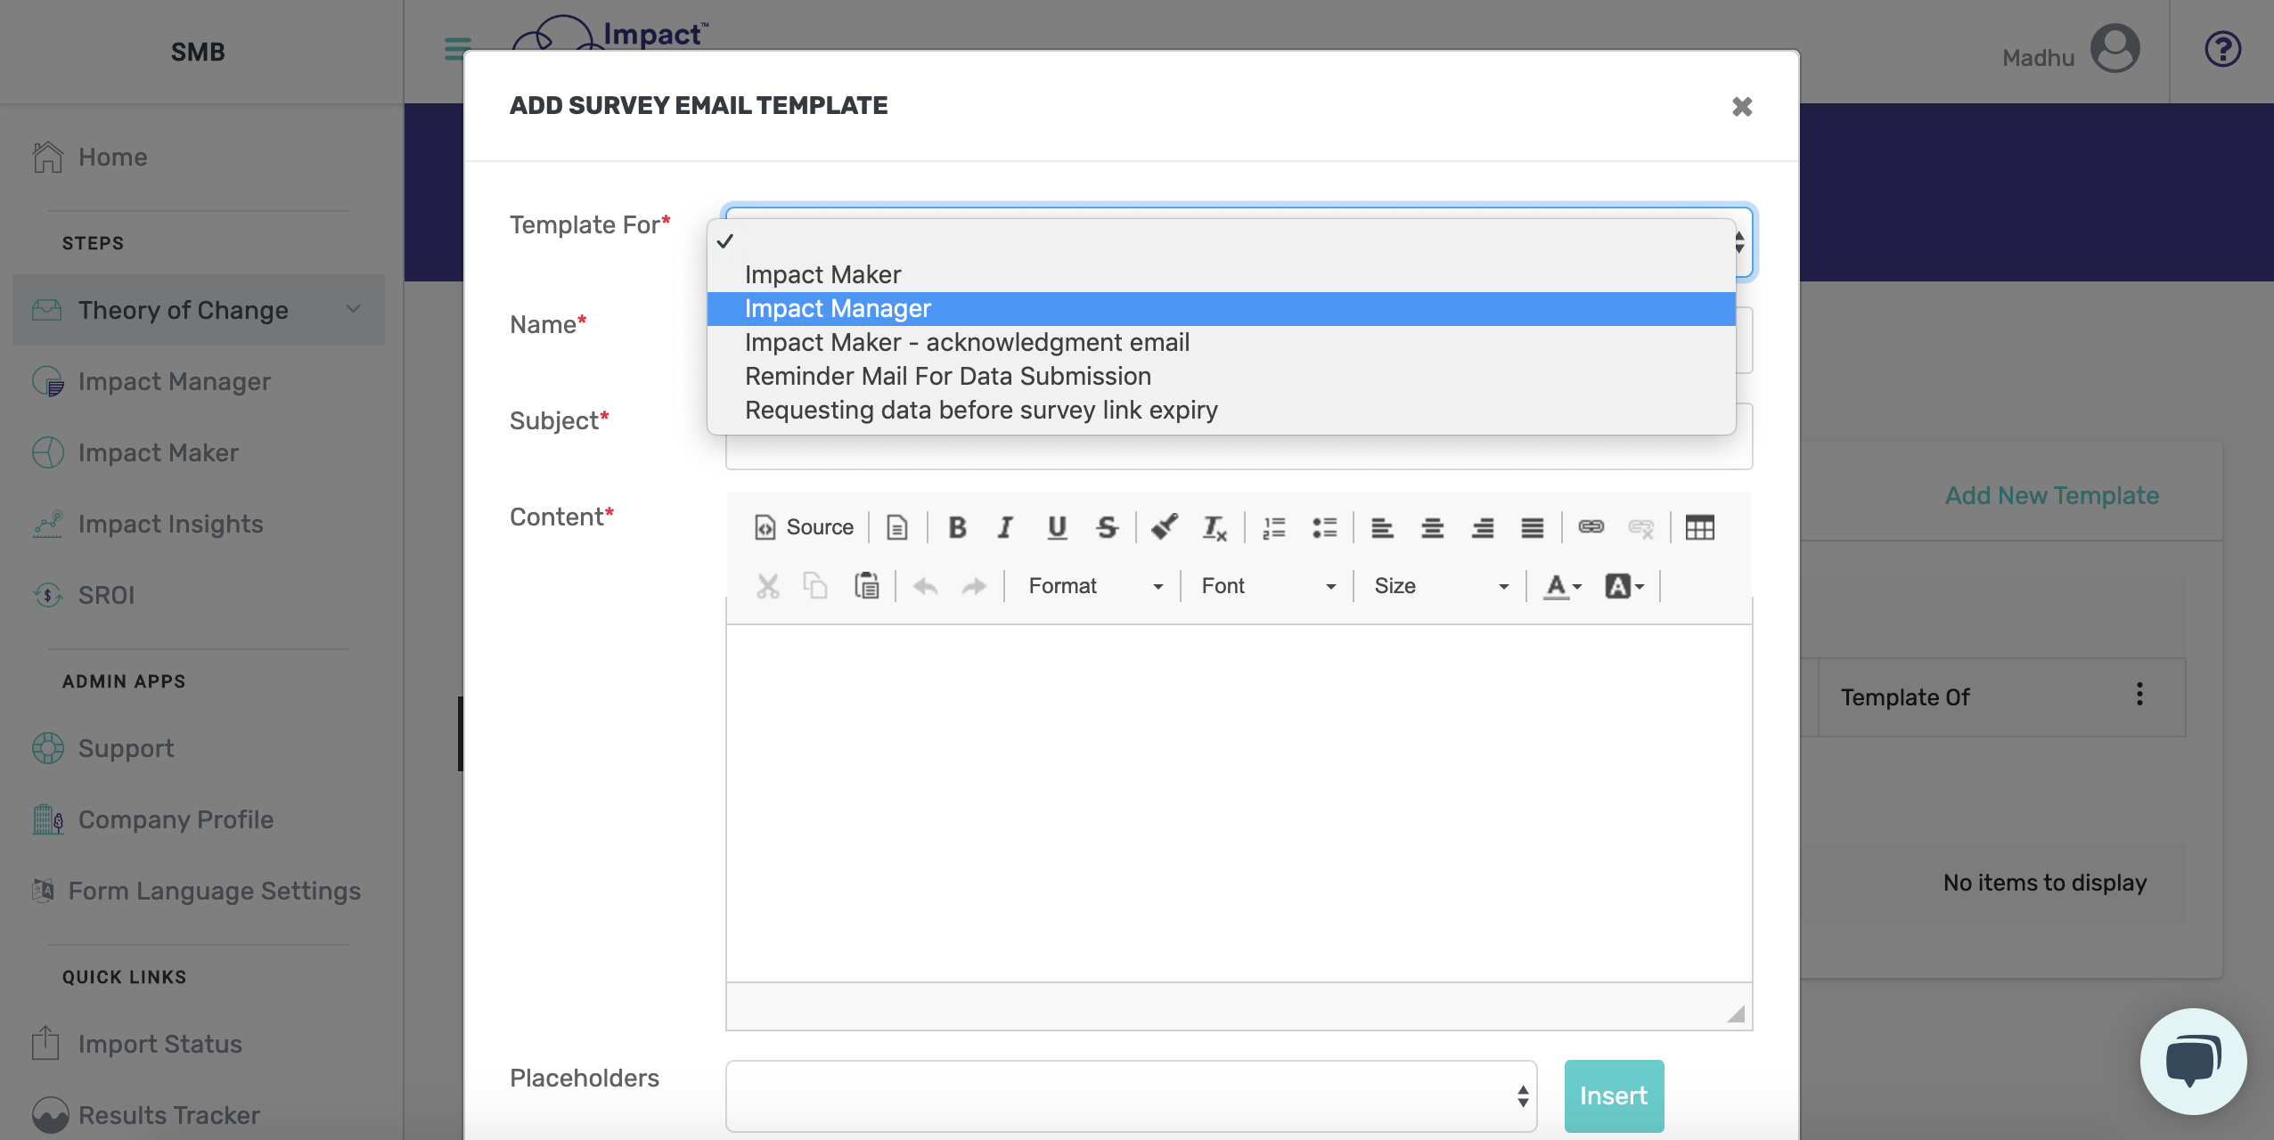Image resolution: width=2274 pixels, height=1140 pixels.
Task: Open Impact Maker in sidebar
Action: (135, 452)
